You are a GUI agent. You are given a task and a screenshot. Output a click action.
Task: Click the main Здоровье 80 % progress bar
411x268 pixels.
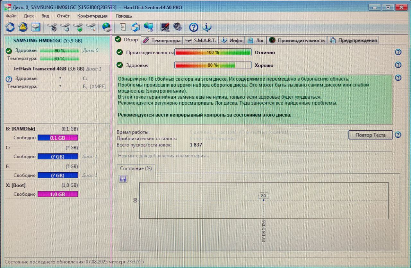pyautogui.click(x=213, y=65)
